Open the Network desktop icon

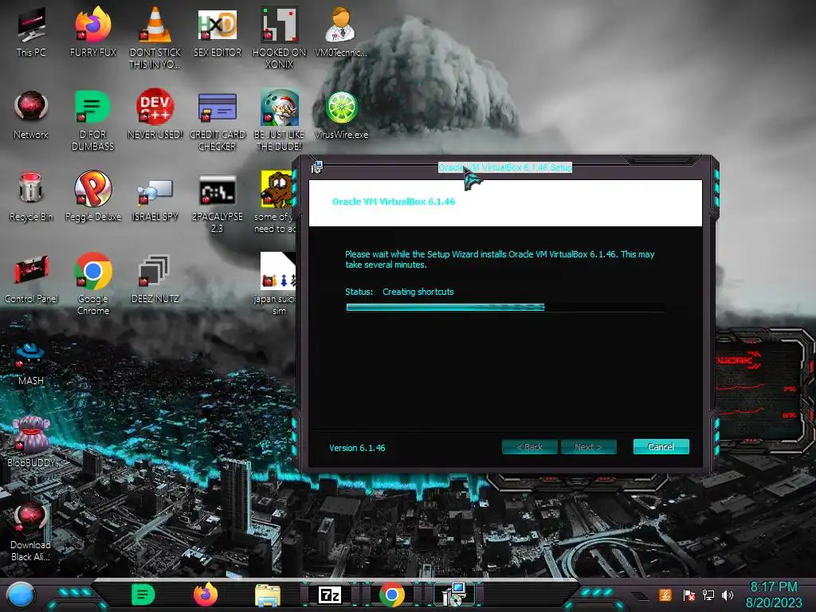coord(31,115)
